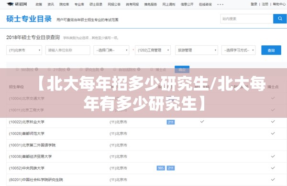287x186 pixels.
Task: Click the 211 badge in 北京林业大学 row
Action: click(171, 122)
